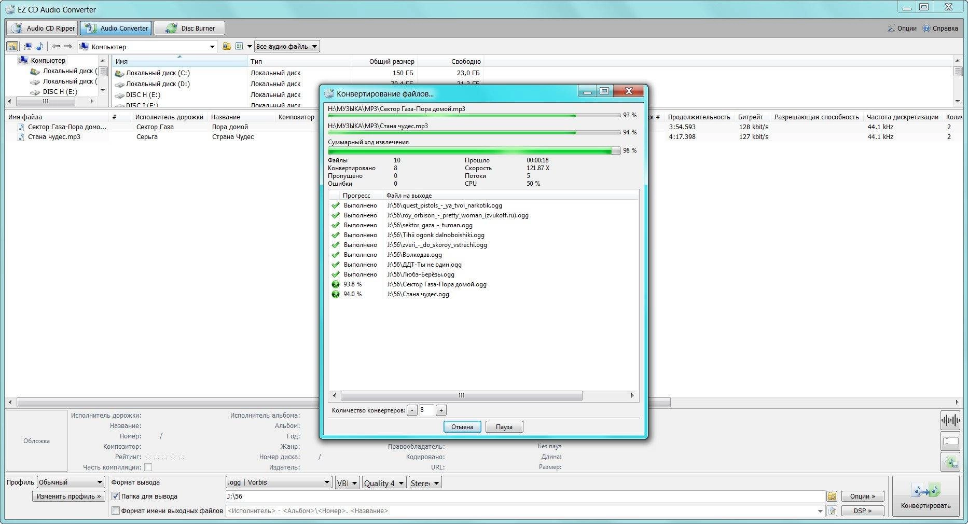The width and height of the screenshot is (968, 524).
Task: Expand the filename format template dropdown
Action: click(820, 511)
